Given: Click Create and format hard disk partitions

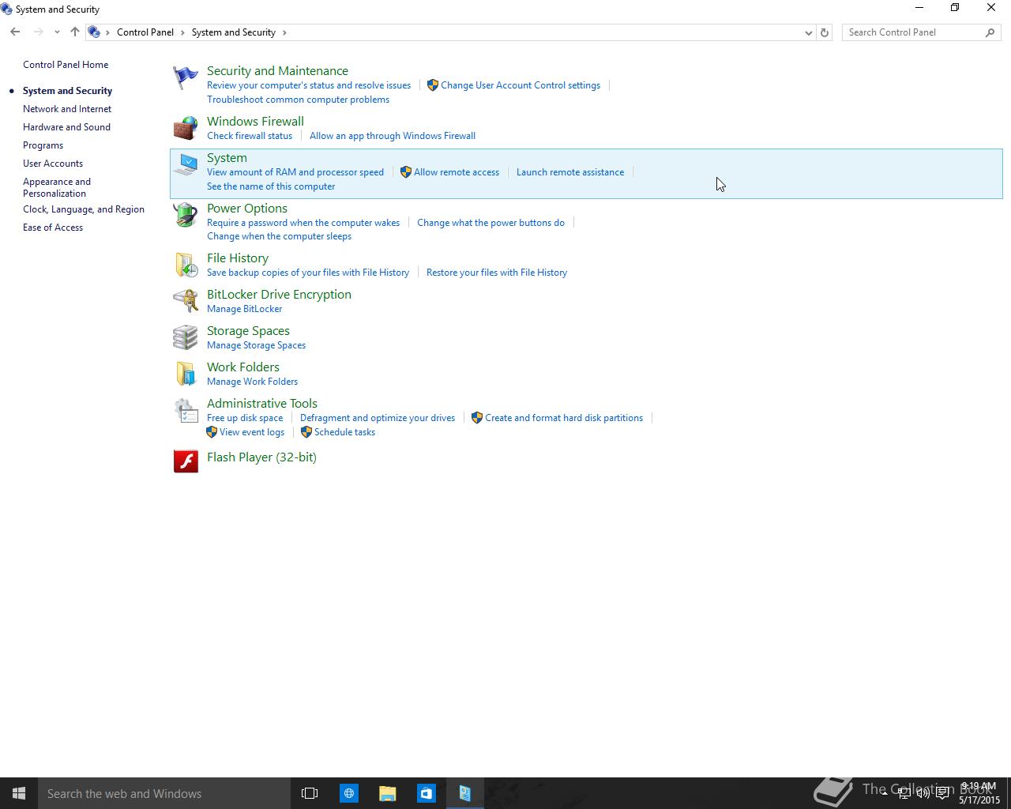Looking at the screenshot, I should tap(564, 418).
